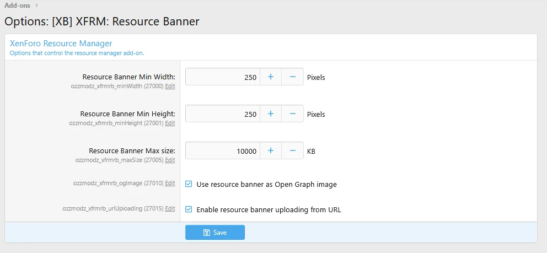547x253 pixels.
Task: Open XenForo Resource Manager heading link
Action: pos(61,43)
